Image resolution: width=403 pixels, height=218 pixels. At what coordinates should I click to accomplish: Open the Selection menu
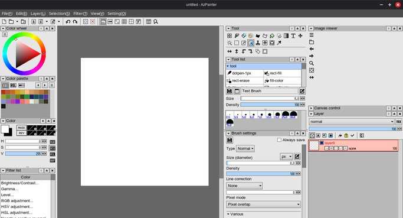[x=59, y=14]
